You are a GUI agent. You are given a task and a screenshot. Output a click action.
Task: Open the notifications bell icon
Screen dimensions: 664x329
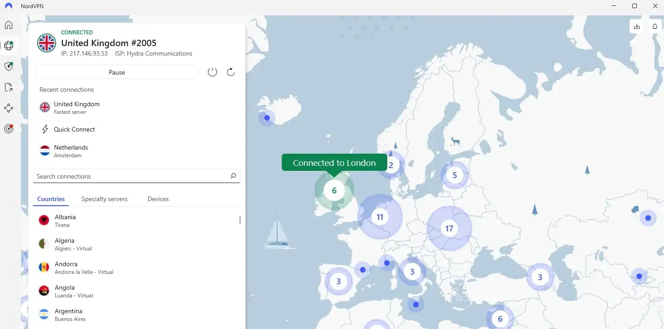pyautogui.click(x=655, y=26)
